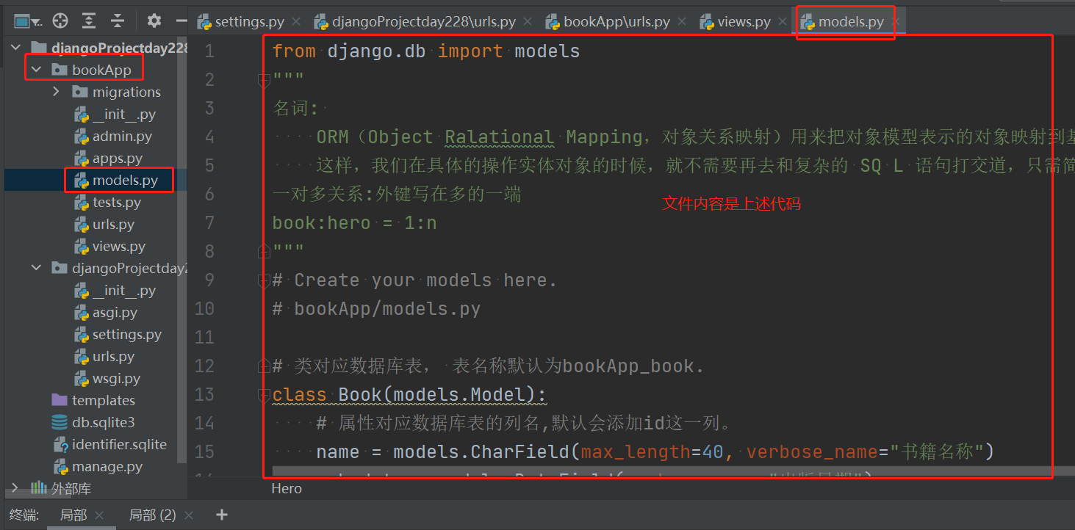Close the settings.py tab
The image size is (1075, 530).
[295, 22]
